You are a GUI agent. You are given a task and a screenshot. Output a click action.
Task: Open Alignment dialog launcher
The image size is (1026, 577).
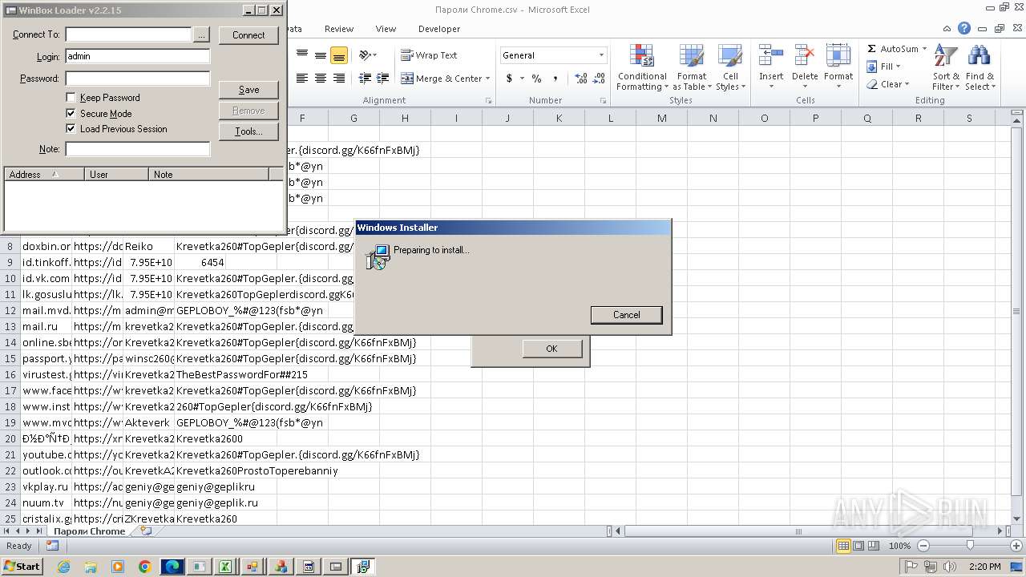pos(488,101)
